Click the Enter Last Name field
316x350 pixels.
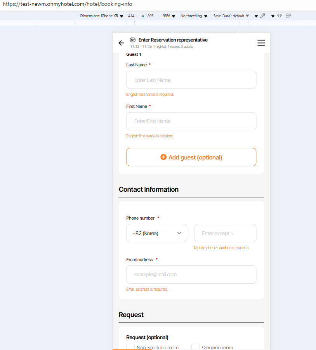click(x=191, y=80)
